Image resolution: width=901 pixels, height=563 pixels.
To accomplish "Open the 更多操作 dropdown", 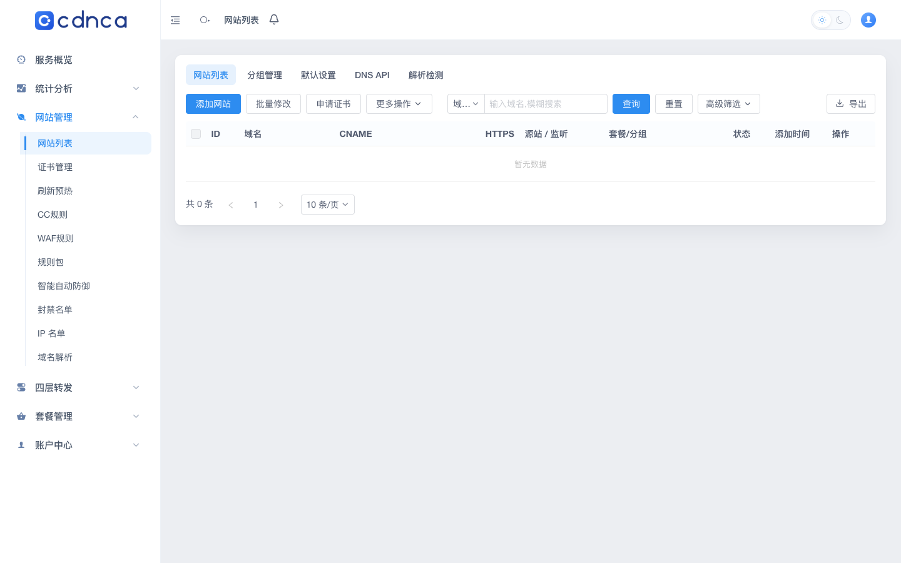I will pyautogui.click(x=399, y=104).
